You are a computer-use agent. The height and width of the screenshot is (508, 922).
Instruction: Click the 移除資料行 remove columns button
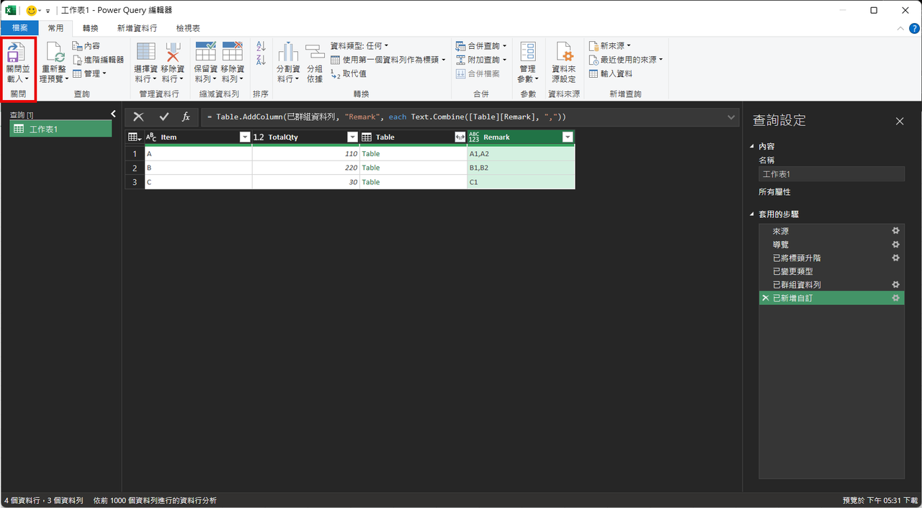[x=173, y=63]
